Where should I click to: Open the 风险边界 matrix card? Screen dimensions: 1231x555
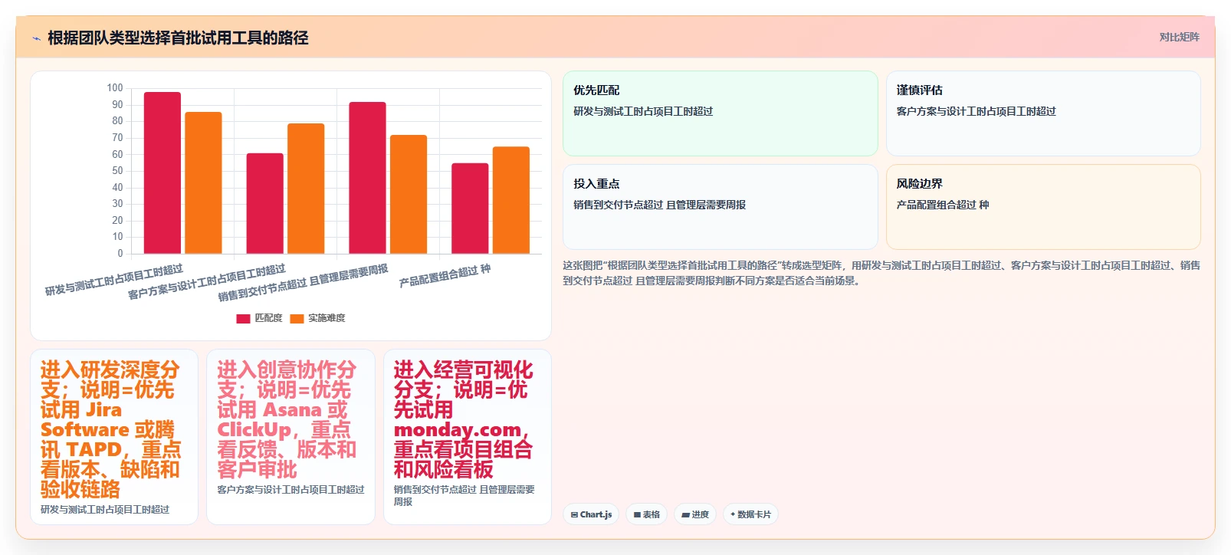1043,207
